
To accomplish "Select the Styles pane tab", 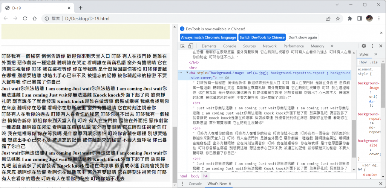I will (364, 54).
